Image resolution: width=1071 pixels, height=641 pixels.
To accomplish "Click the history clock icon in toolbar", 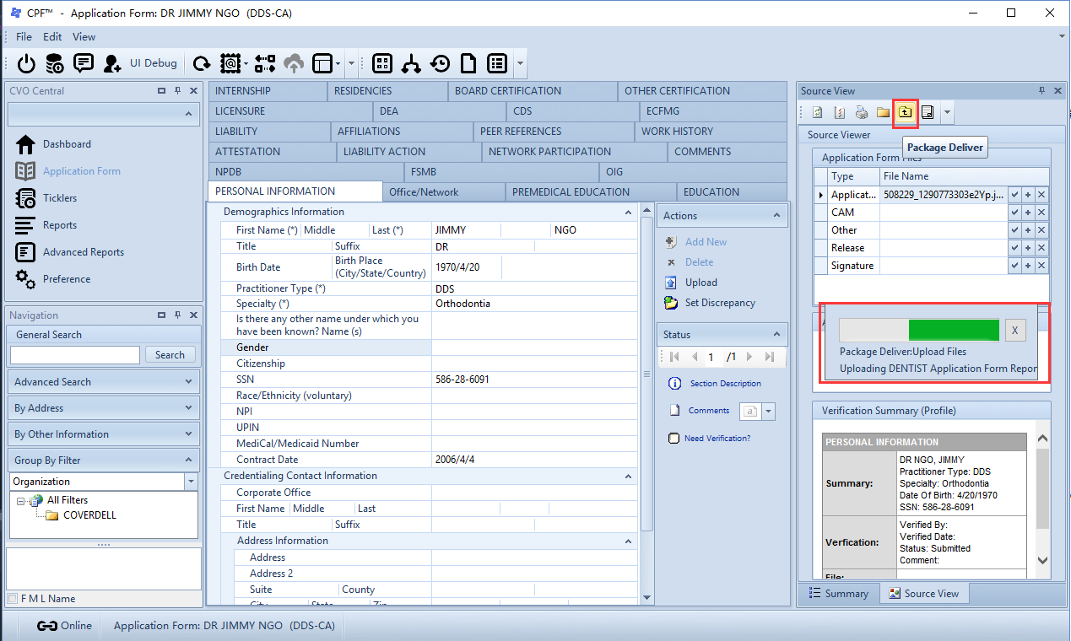I will (x=440, y=63).
